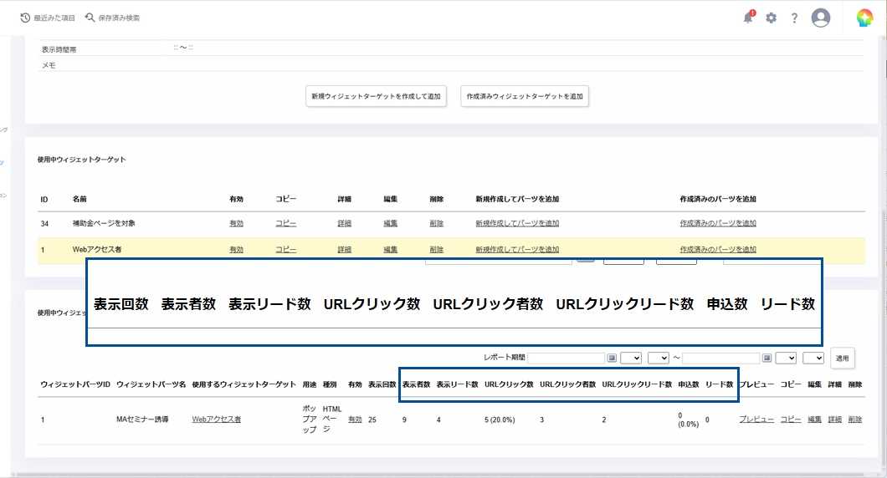Click the ウィジェットパーツID column header
Image resolution: width=887 pixels, height=478 pixels.
[75, 384]
